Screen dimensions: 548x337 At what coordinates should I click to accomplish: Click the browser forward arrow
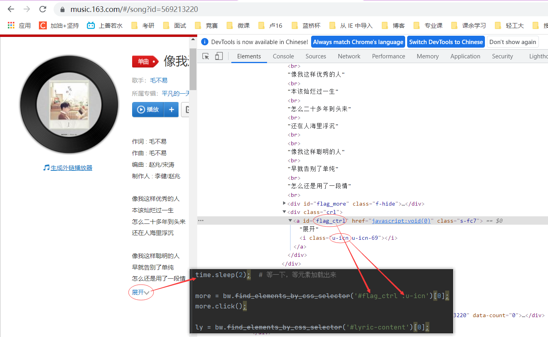[x=27, y=9]
